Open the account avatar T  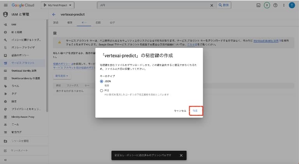(x=292, y=5)
